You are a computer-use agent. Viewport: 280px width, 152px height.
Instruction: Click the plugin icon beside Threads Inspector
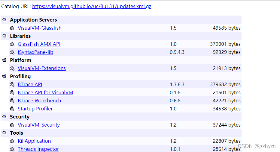pos(12,149)
